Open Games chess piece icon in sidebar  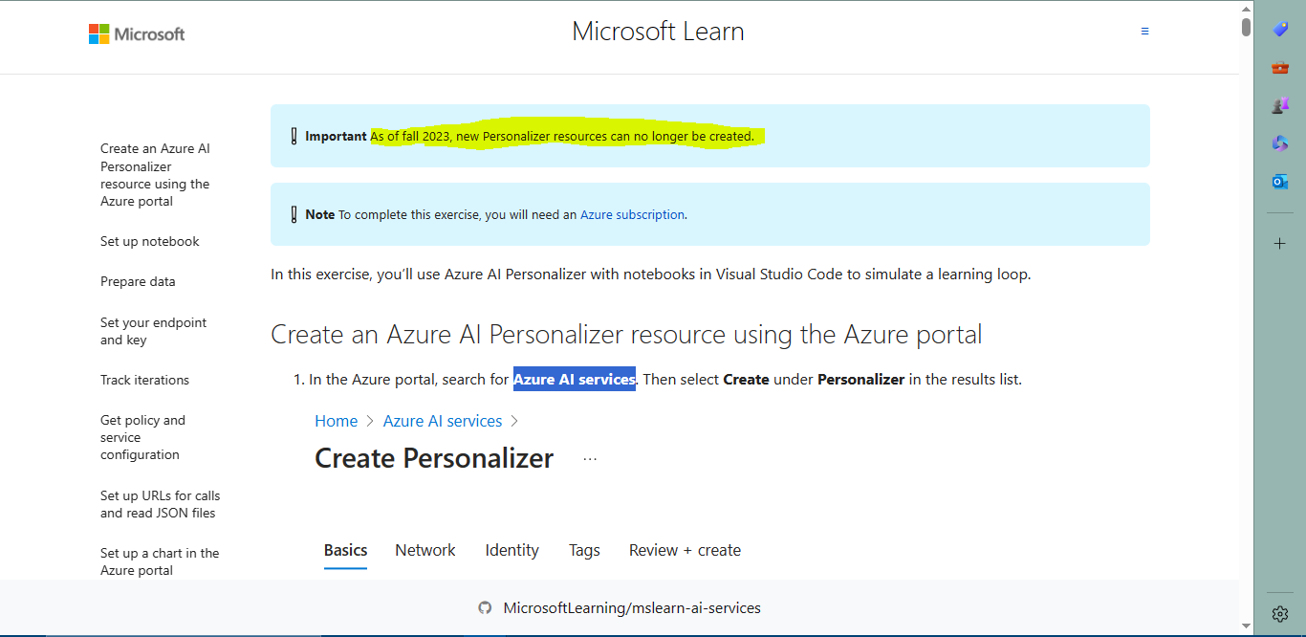1280,105
